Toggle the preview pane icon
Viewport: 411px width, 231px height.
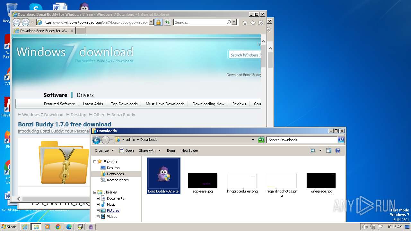328,150
